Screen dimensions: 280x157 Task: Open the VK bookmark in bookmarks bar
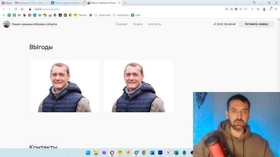(35, 15)
